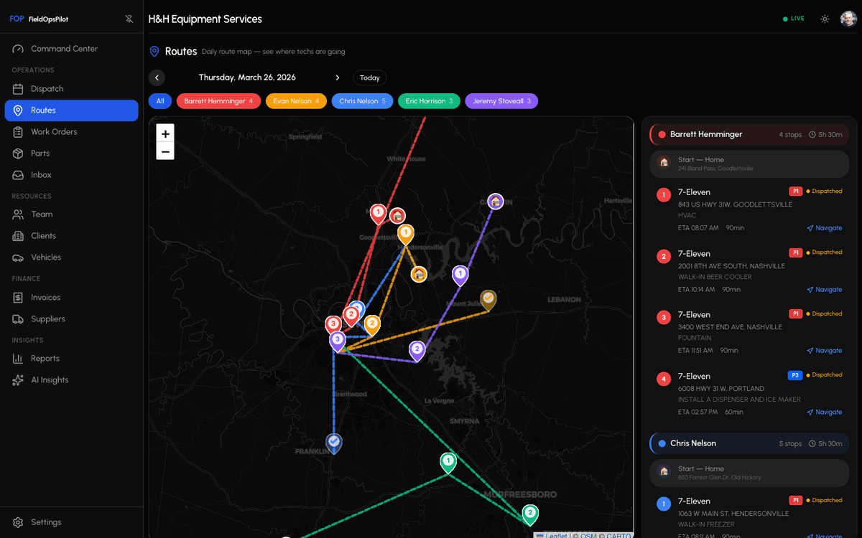
Task: Mute notifications with the bell-slash icon
Action: pos(129,19)
